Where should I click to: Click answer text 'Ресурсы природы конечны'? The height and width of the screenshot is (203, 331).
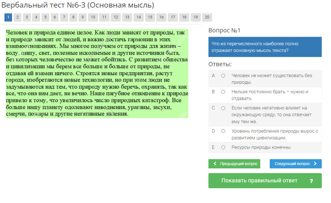(x=261, y=147)
